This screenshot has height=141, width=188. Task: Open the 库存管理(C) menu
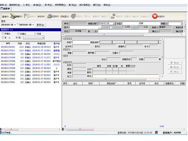pos(60,5)
